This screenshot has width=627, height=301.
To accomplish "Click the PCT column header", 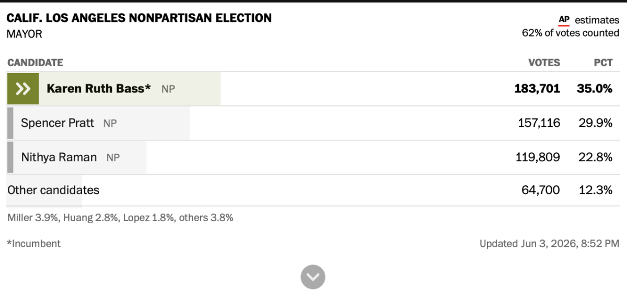I will (x=603, y=63).
